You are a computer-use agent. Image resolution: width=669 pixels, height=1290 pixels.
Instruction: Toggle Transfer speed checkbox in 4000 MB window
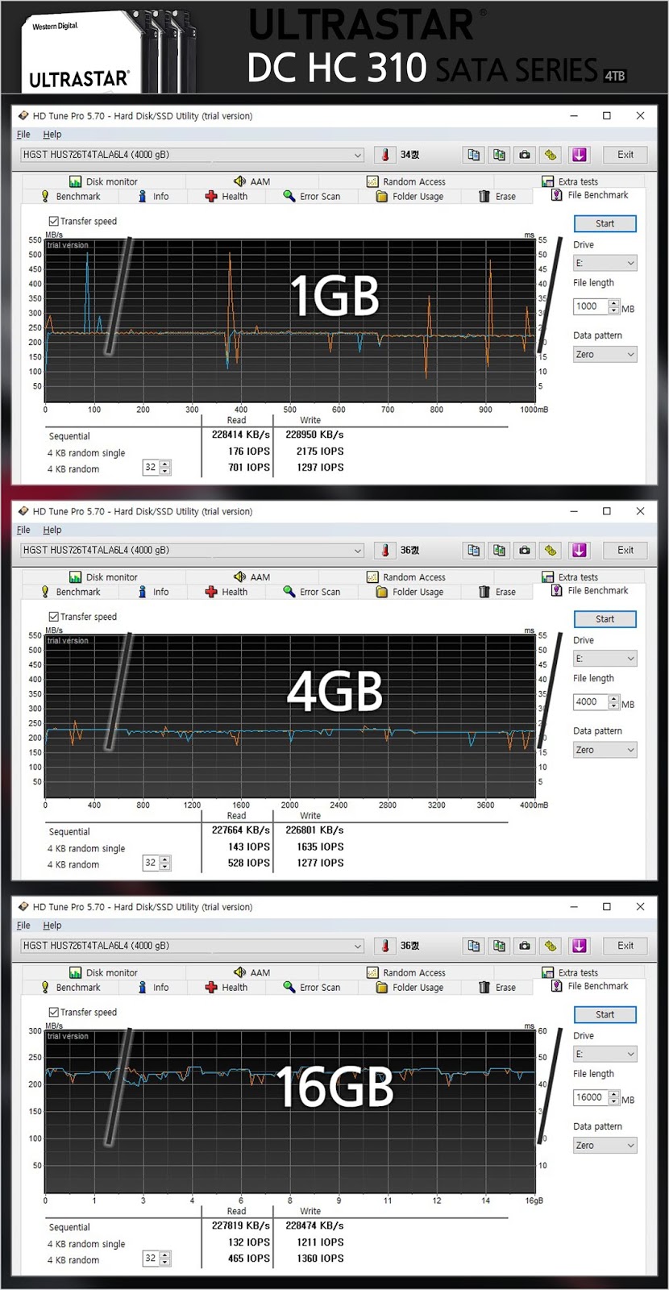coord(53,617)
